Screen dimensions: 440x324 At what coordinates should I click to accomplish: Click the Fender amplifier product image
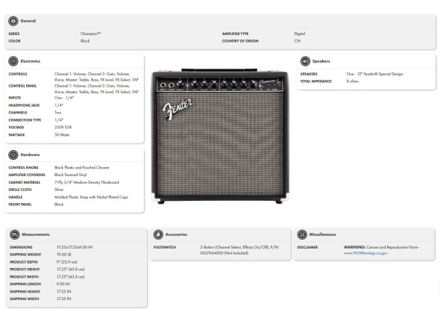[220, 136]
